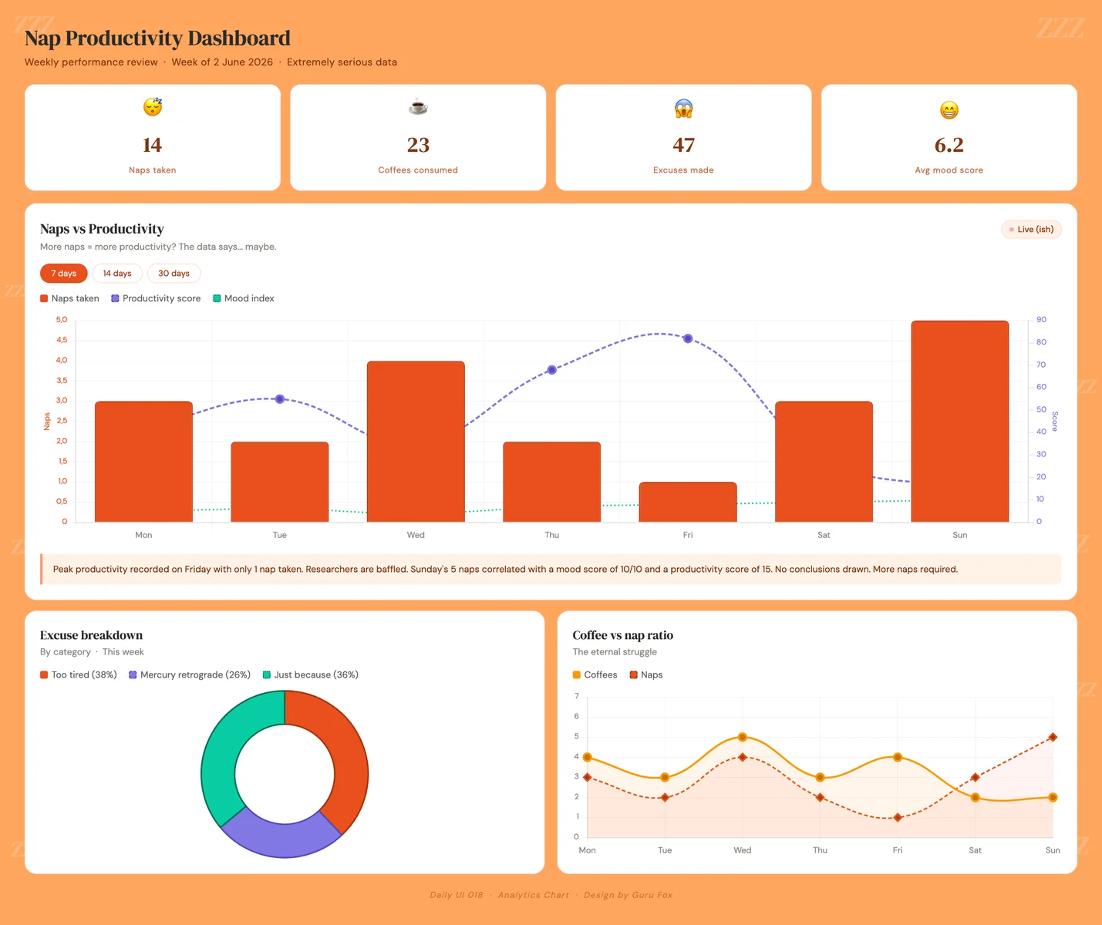Click the screaming face emoji icon
The height and width of the screenshot is (925, 1102).
tap(683, 109)
